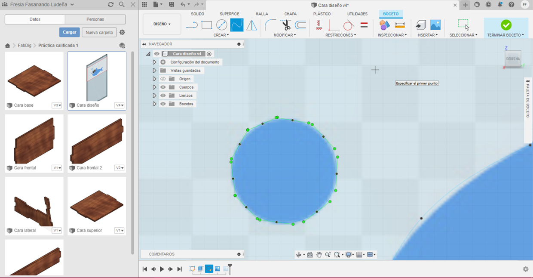The height and width of the screenshot is (278, 533).
Task: Click the Cargar button
Action: 70,32
